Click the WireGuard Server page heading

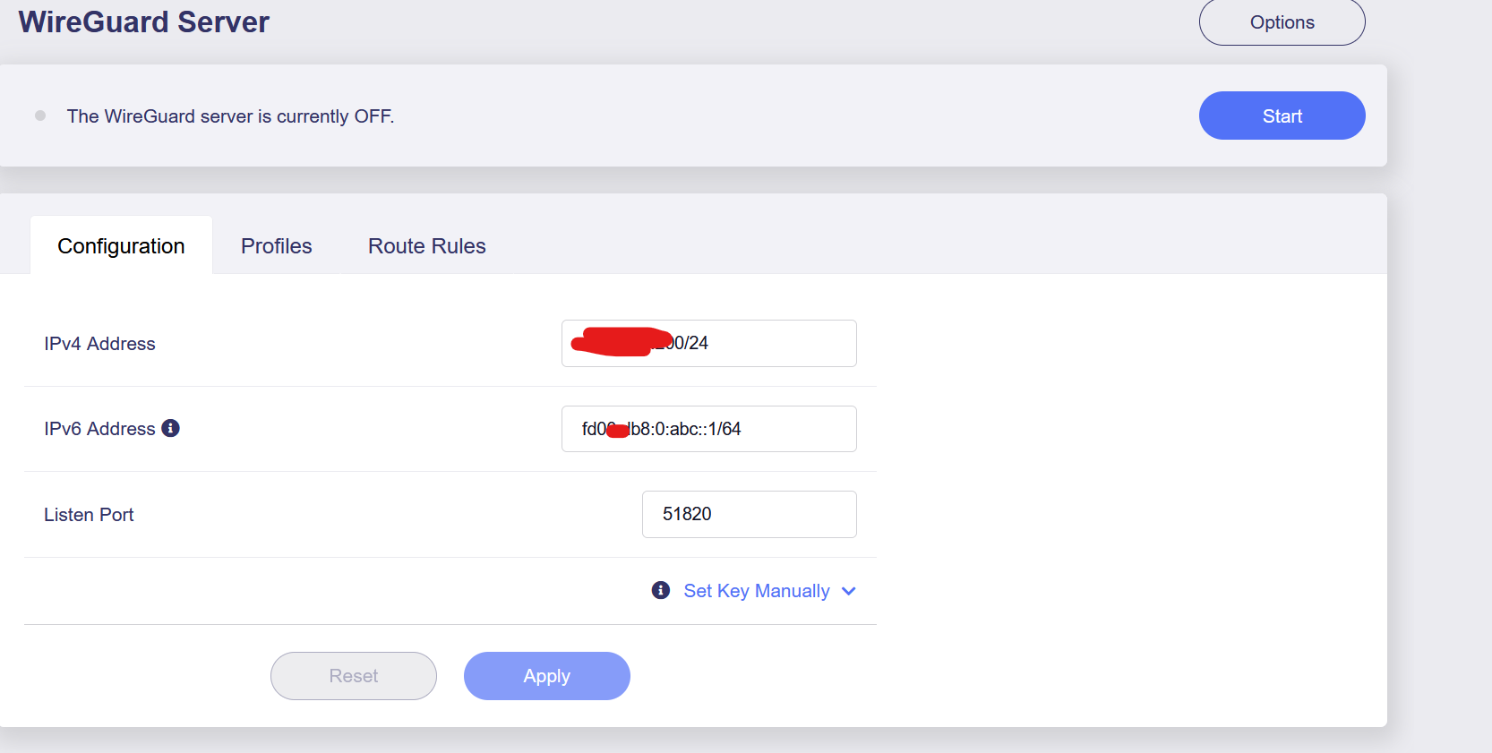coord(143,21)
